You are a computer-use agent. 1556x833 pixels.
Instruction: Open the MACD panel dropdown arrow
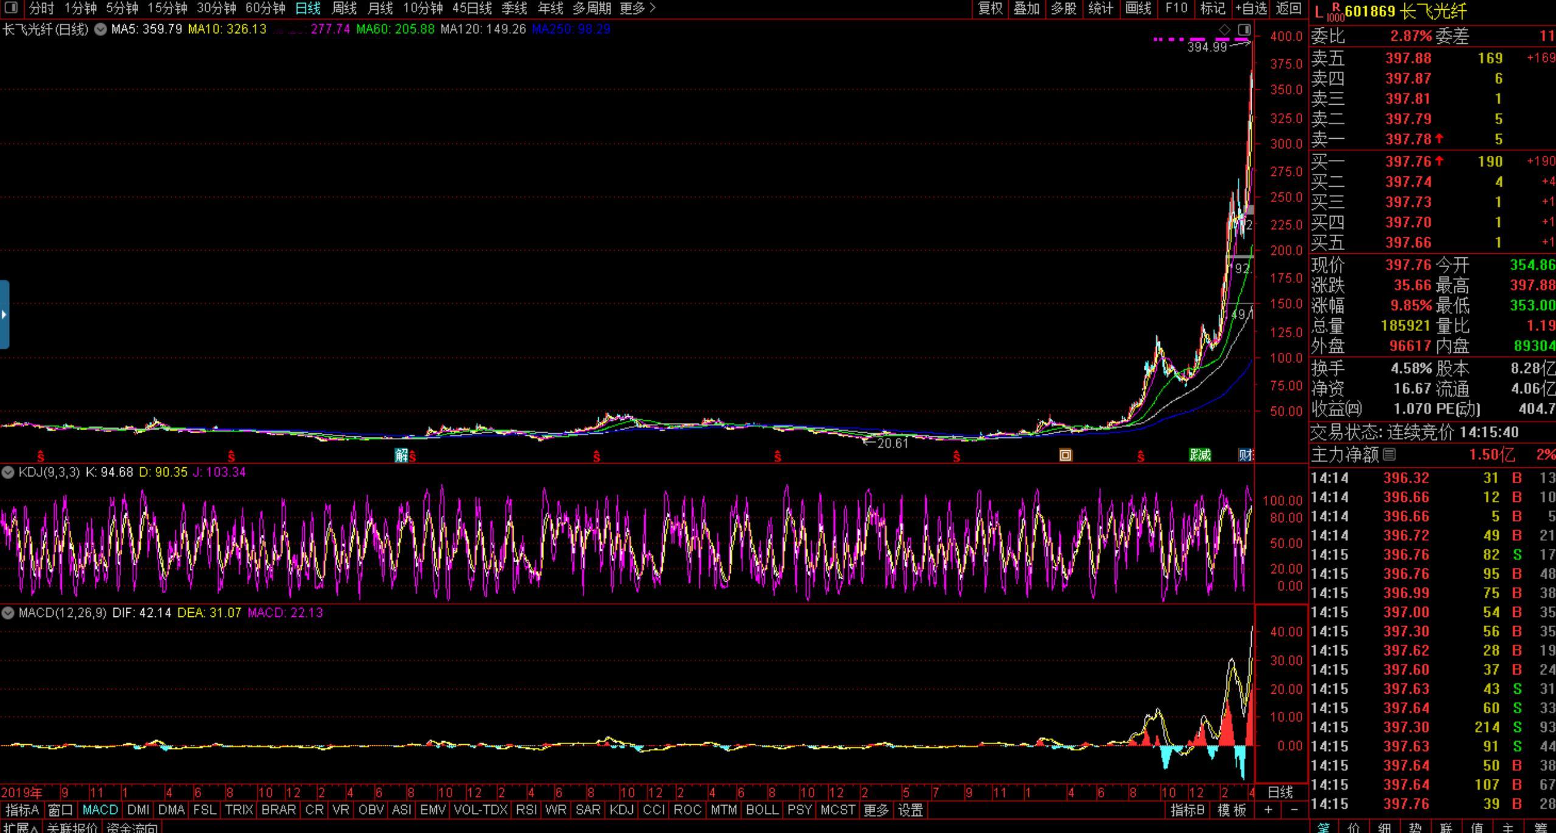(x=8, y=613)
